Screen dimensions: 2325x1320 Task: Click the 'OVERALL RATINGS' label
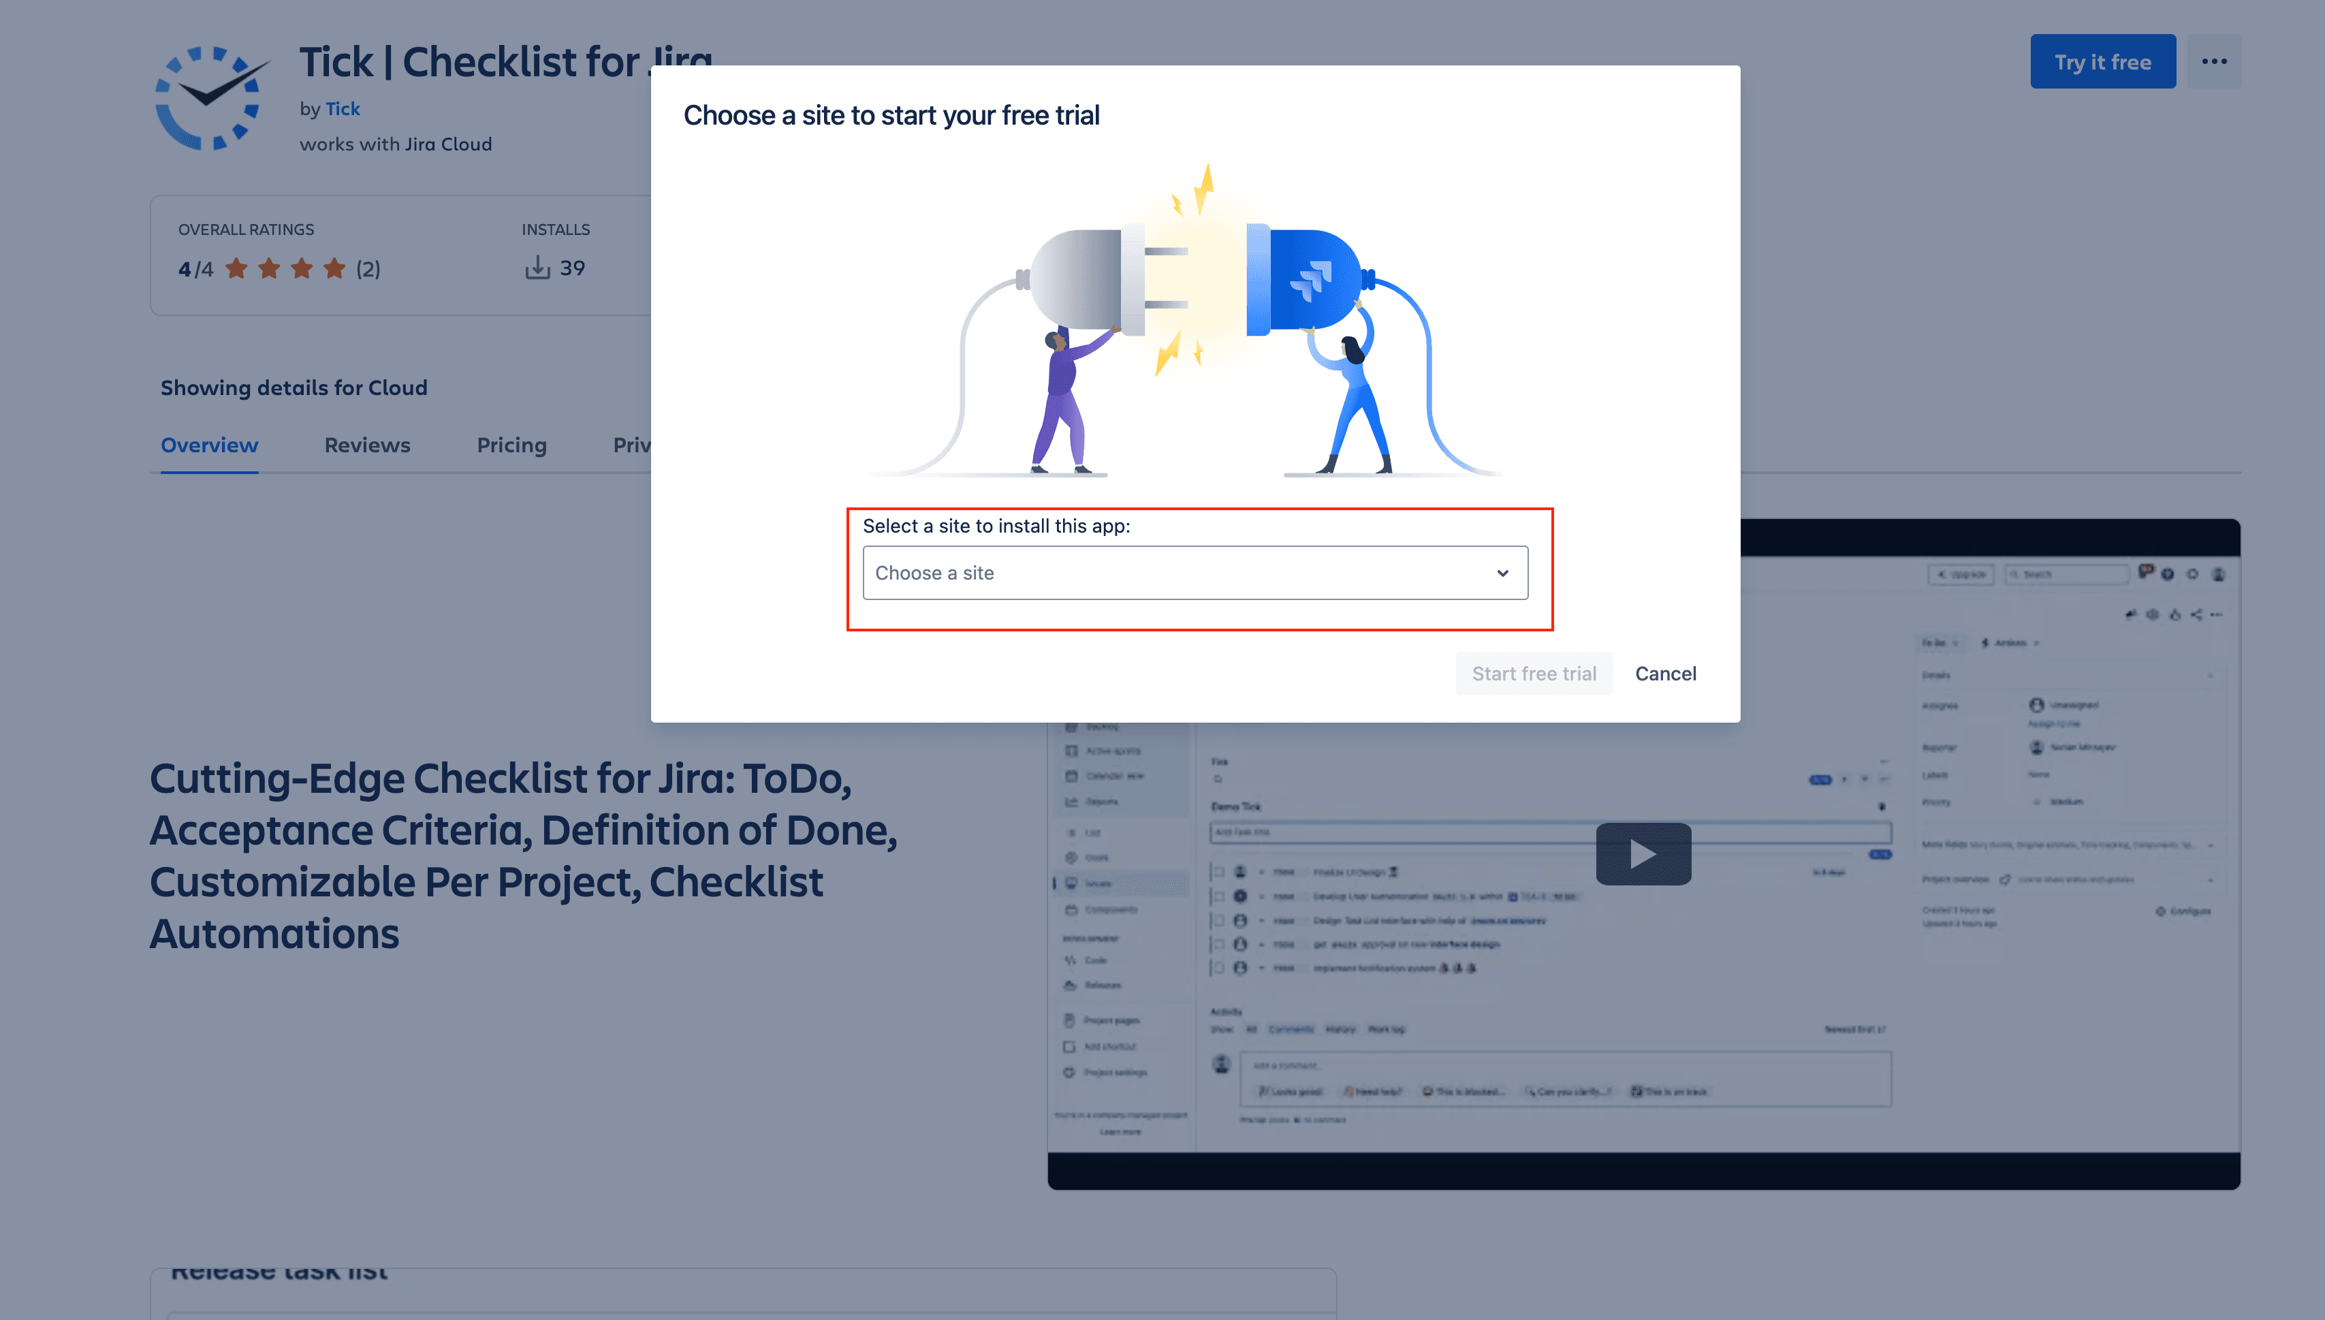(246, 230)
